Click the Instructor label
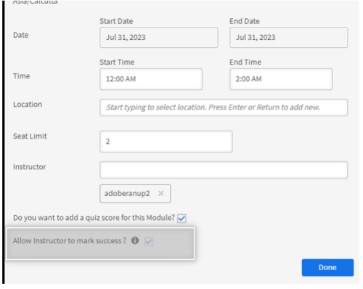 pos(30,167)
